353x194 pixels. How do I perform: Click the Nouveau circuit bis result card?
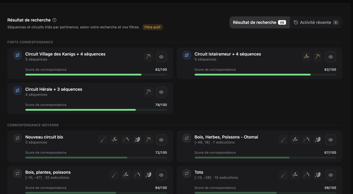90,146
